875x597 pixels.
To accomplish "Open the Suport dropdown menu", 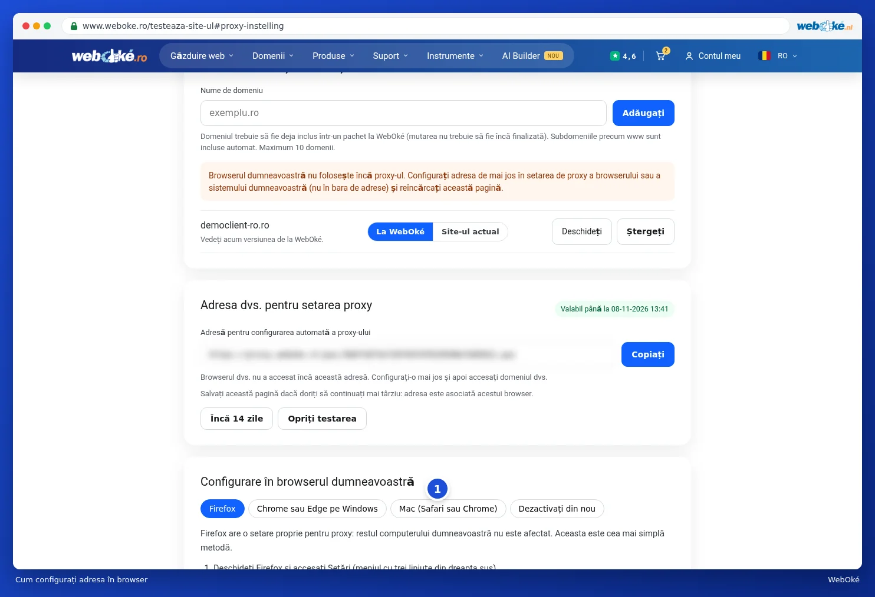I will coord(390,56).
